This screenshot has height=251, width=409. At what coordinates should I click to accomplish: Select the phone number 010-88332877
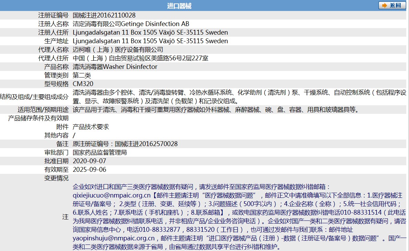pos(159,230)
